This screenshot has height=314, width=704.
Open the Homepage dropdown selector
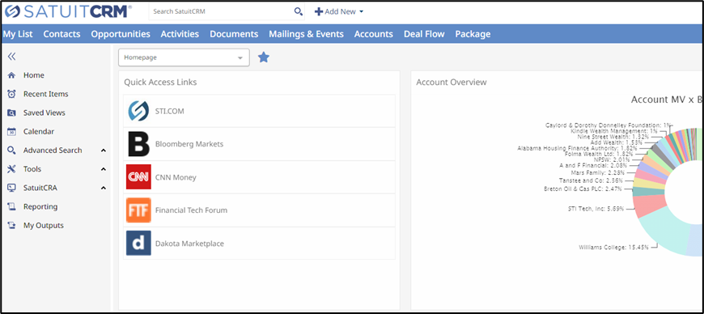coord(184,57)
